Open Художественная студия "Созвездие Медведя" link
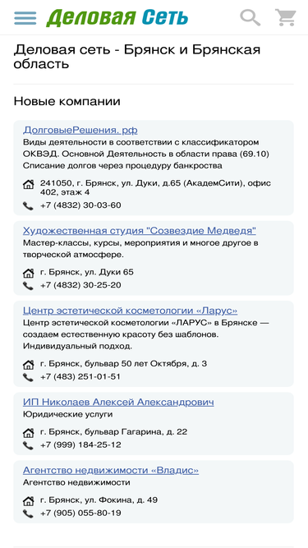 coord(140,231)
